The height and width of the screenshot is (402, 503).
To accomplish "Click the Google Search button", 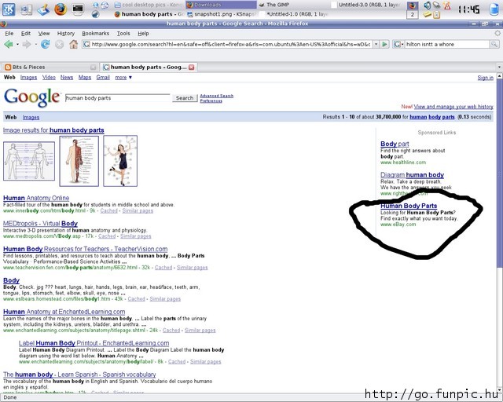I will pos(185,98).
